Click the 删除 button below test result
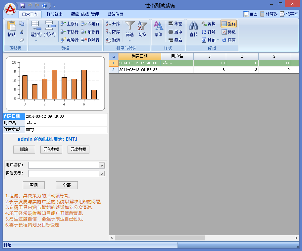Viewport: 302px width, 251px height. (x=24, y=150)
